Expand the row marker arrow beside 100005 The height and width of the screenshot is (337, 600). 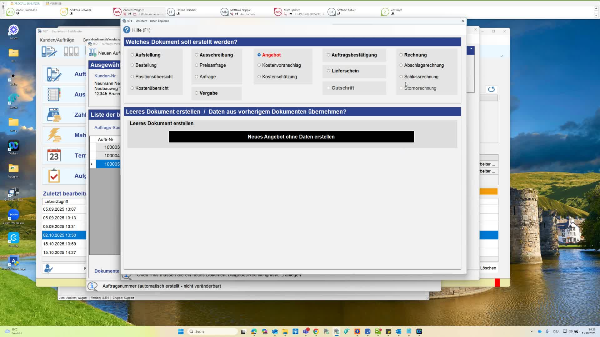(x=92, y=164)
